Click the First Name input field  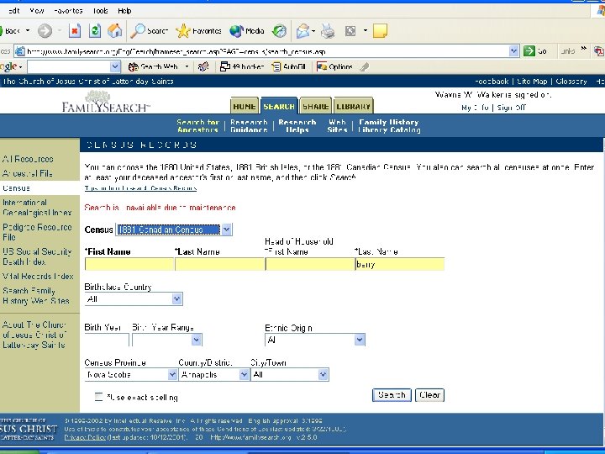tap(129, 264)
